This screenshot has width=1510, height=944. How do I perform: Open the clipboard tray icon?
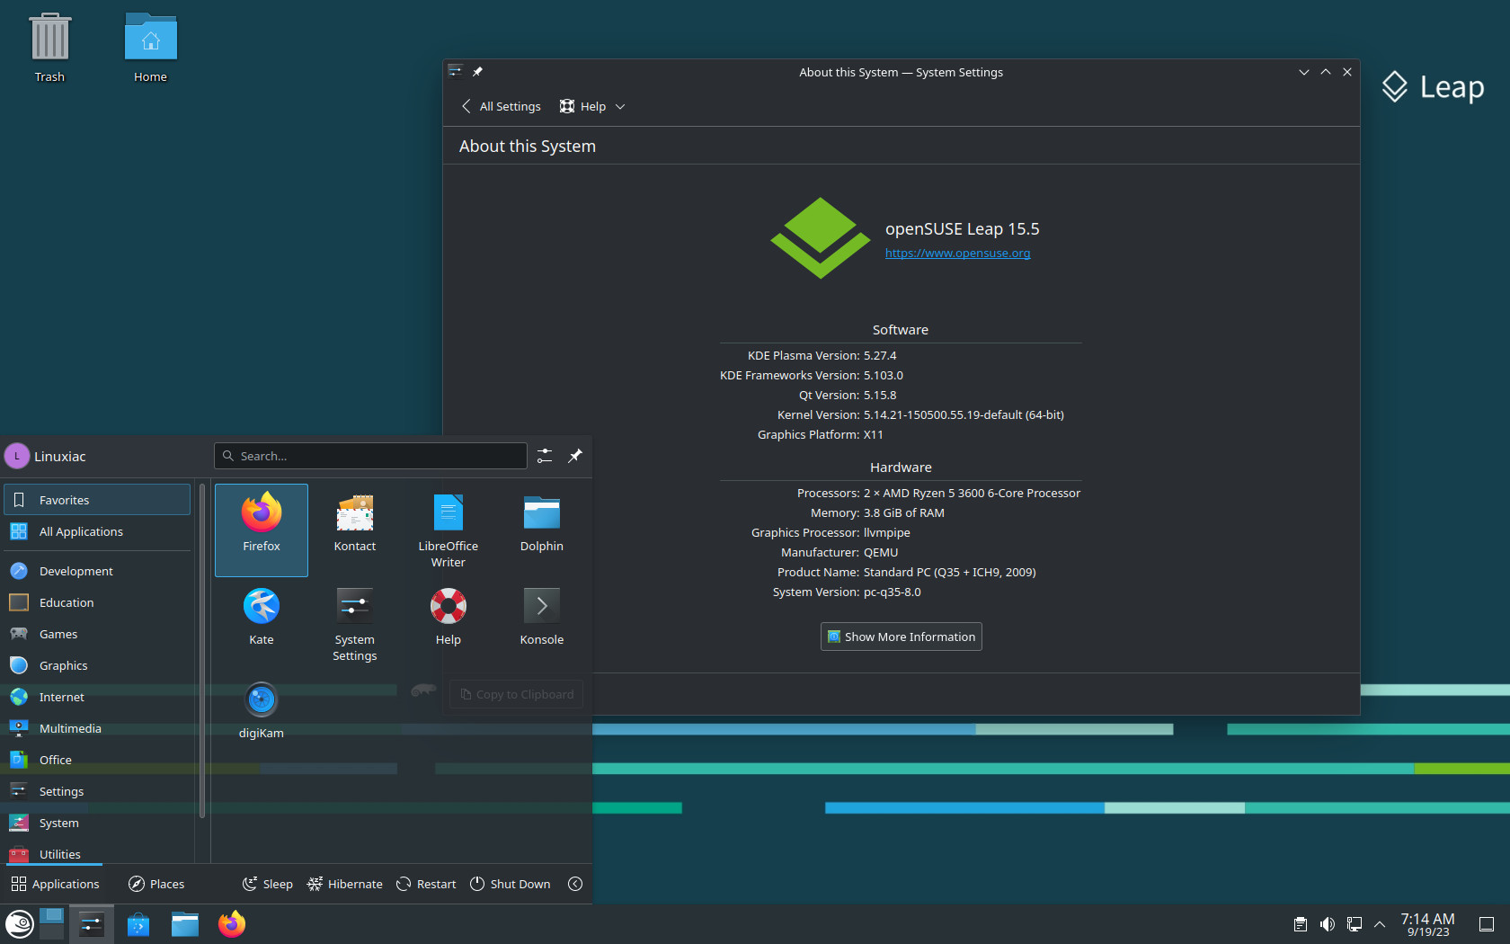pos(1300,924)
